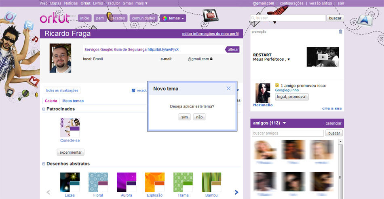Viewport: 384px width, 199px height.
Task: Click the buscar amigos input field
Action: (287, 133)
